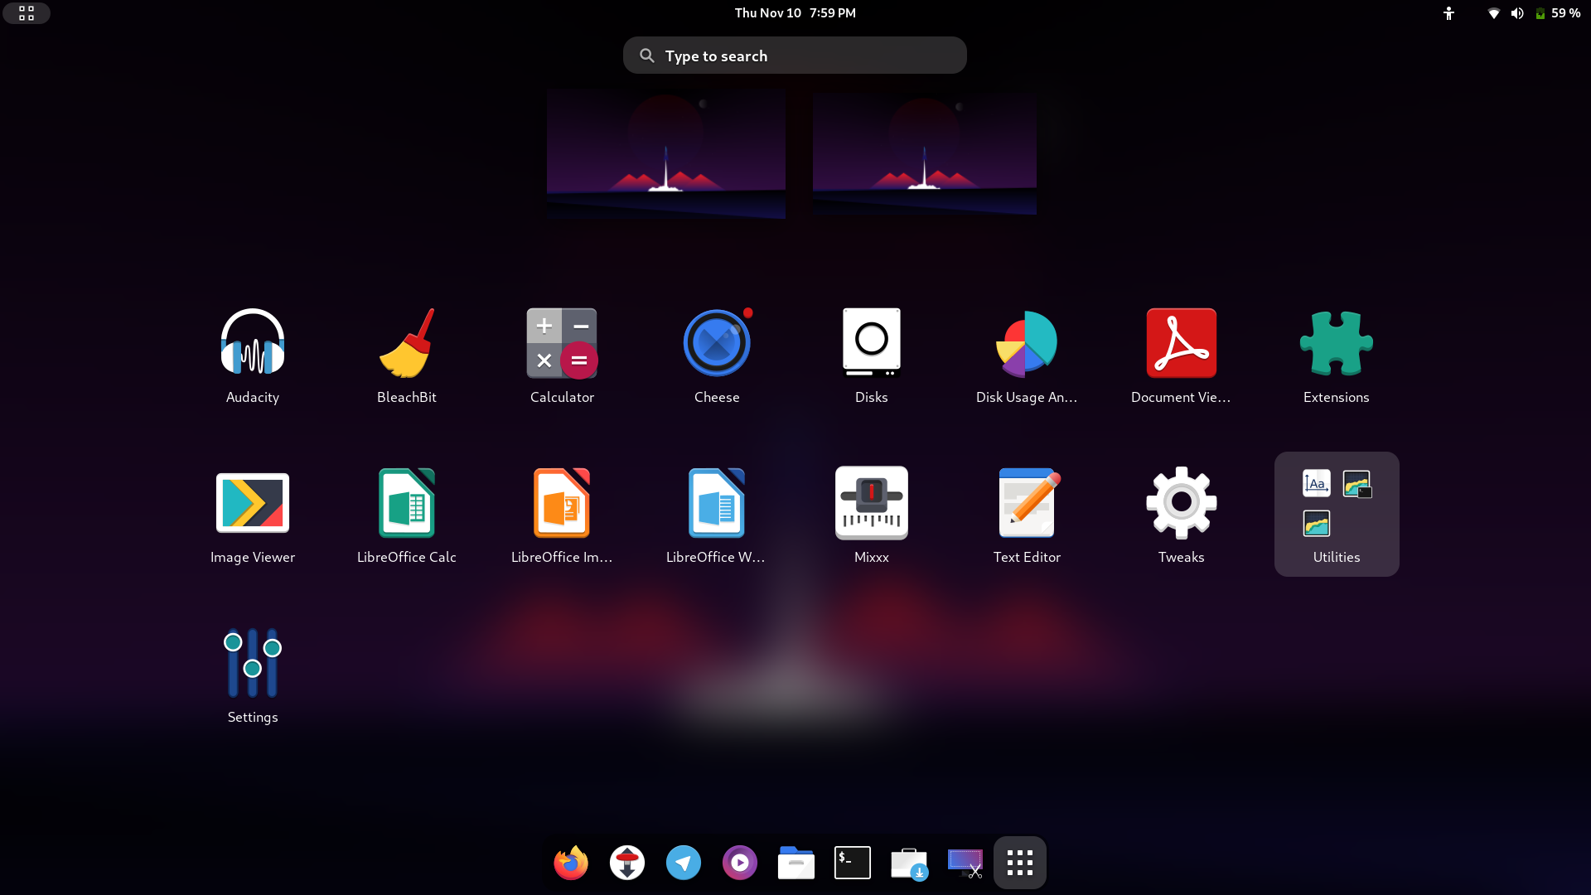Open the clock and calendar menu
1591x895 pixels.
795,13
